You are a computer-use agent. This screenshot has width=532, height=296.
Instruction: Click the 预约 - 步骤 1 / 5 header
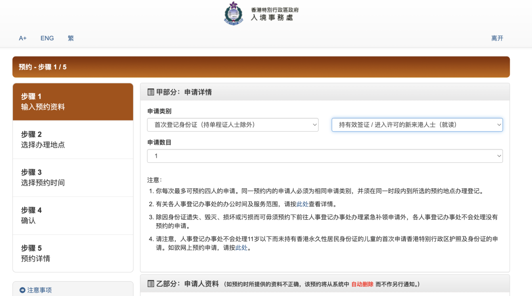coord(261,67)
